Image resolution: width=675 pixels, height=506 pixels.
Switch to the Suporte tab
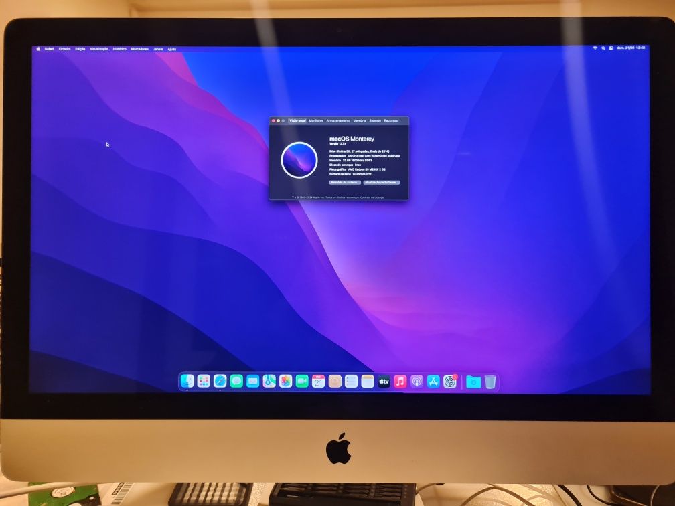pos(375,121)
